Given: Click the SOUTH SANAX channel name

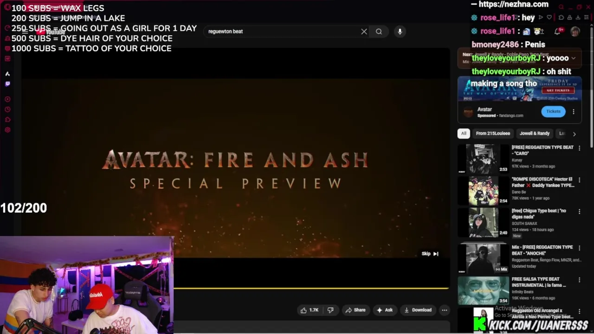Looking at the screenshot, I should pos(524,224).
